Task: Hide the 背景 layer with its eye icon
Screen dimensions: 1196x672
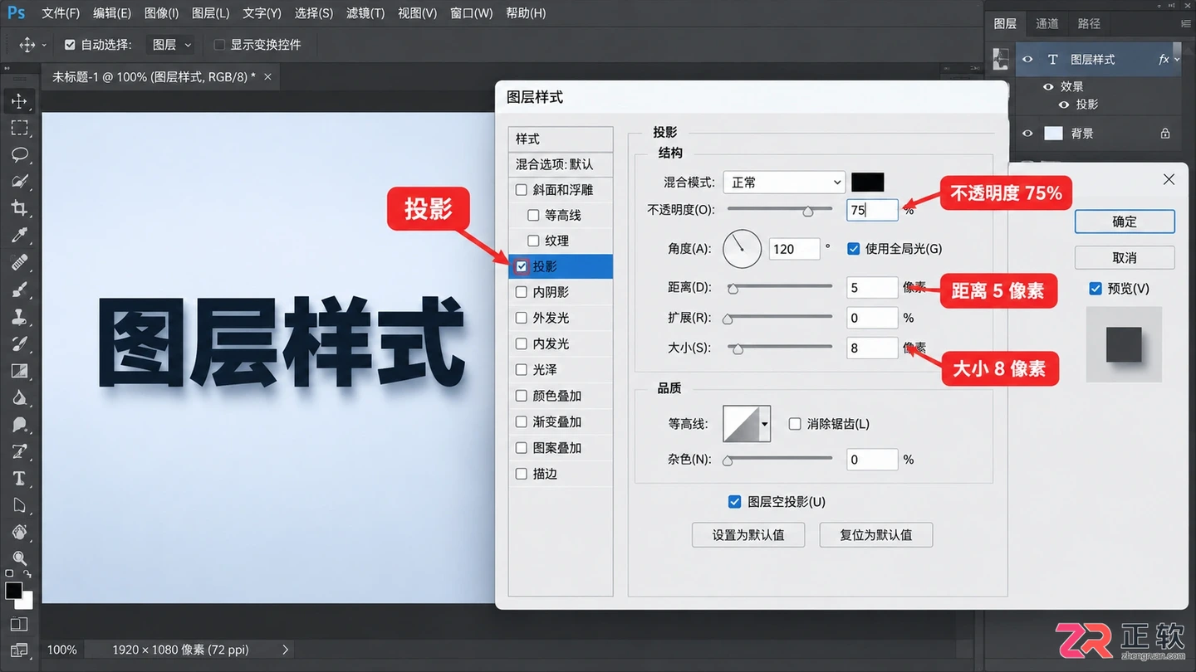Action: [1027, 133]
